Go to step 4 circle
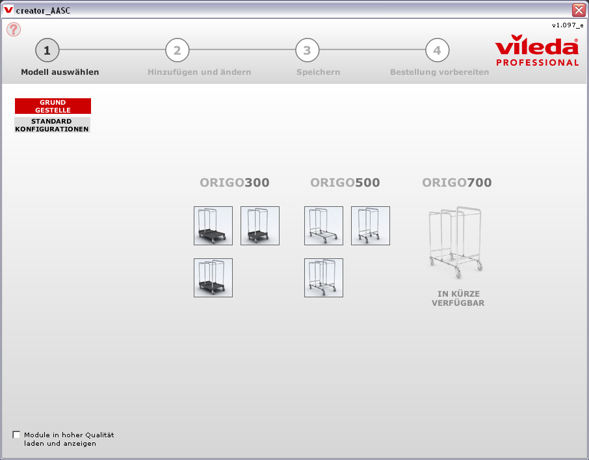The image size is (589, 460). 437,50
